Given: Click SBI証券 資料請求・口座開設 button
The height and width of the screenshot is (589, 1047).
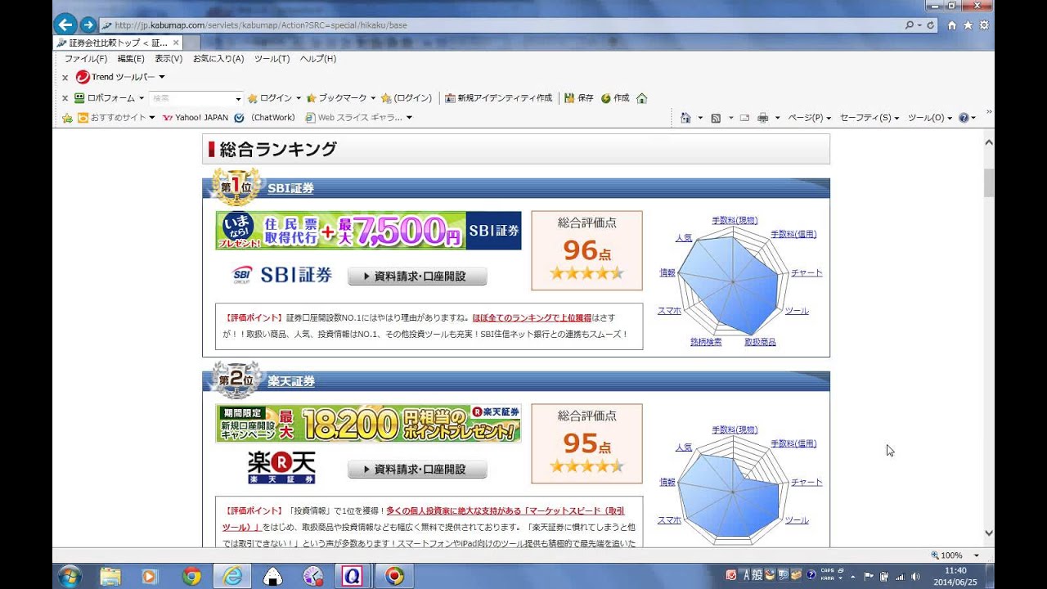Looking at the screenshot, I should coord(417,277).
